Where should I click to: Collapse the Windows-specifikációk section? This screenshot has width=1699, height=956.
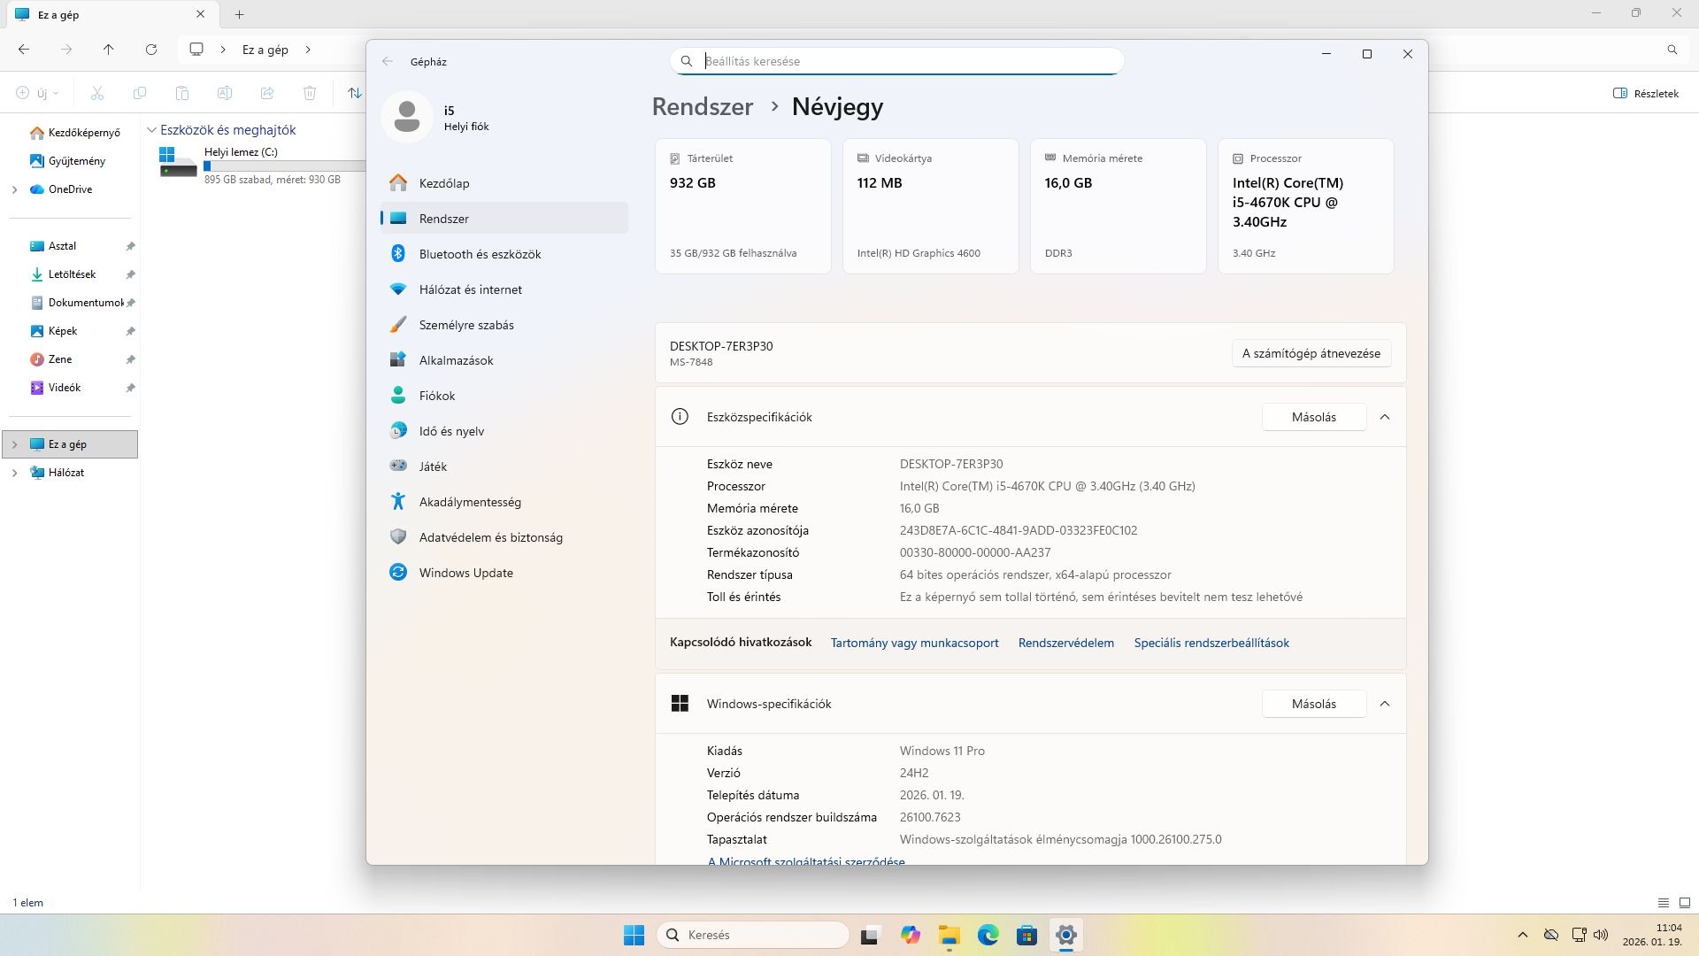[1385, 704]
